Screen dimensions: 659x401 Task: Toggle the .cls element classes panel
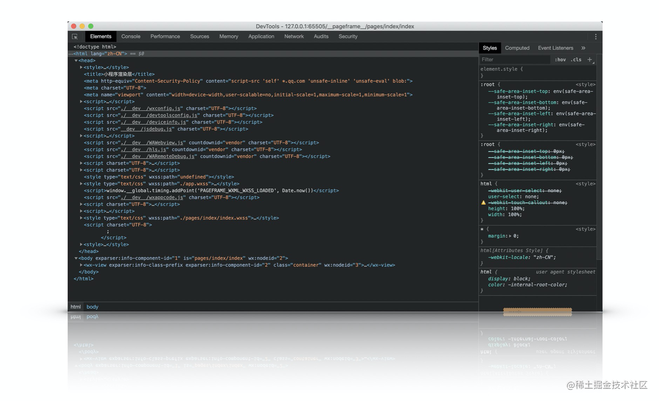click(x=576, y=60)
